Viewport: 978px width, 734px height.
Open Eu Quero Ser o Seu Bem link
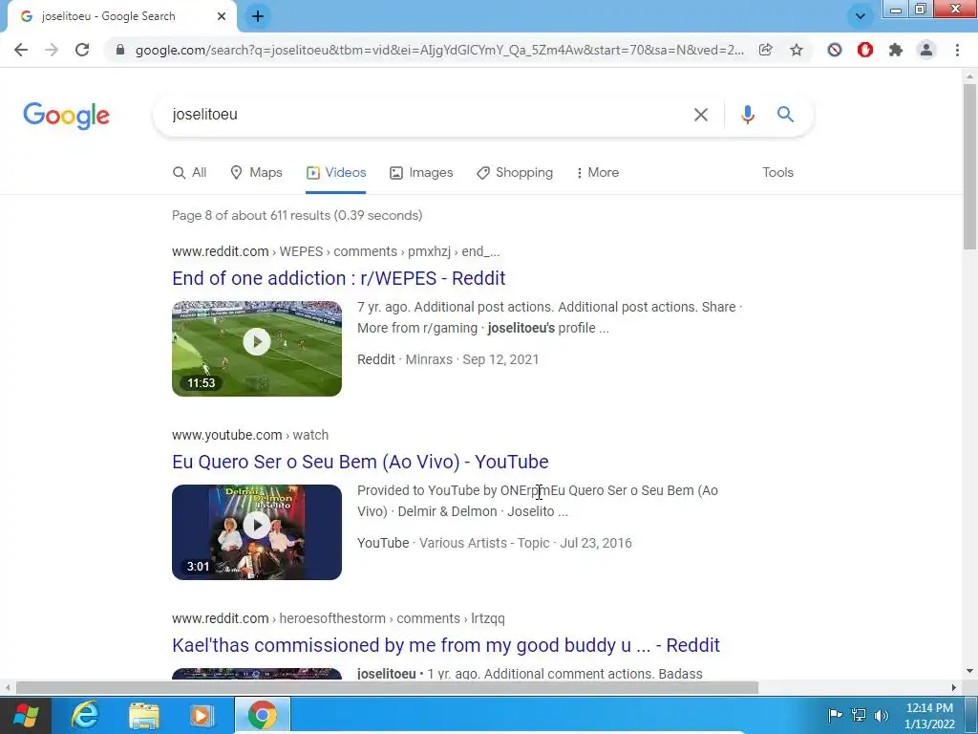tap(360, 462)
